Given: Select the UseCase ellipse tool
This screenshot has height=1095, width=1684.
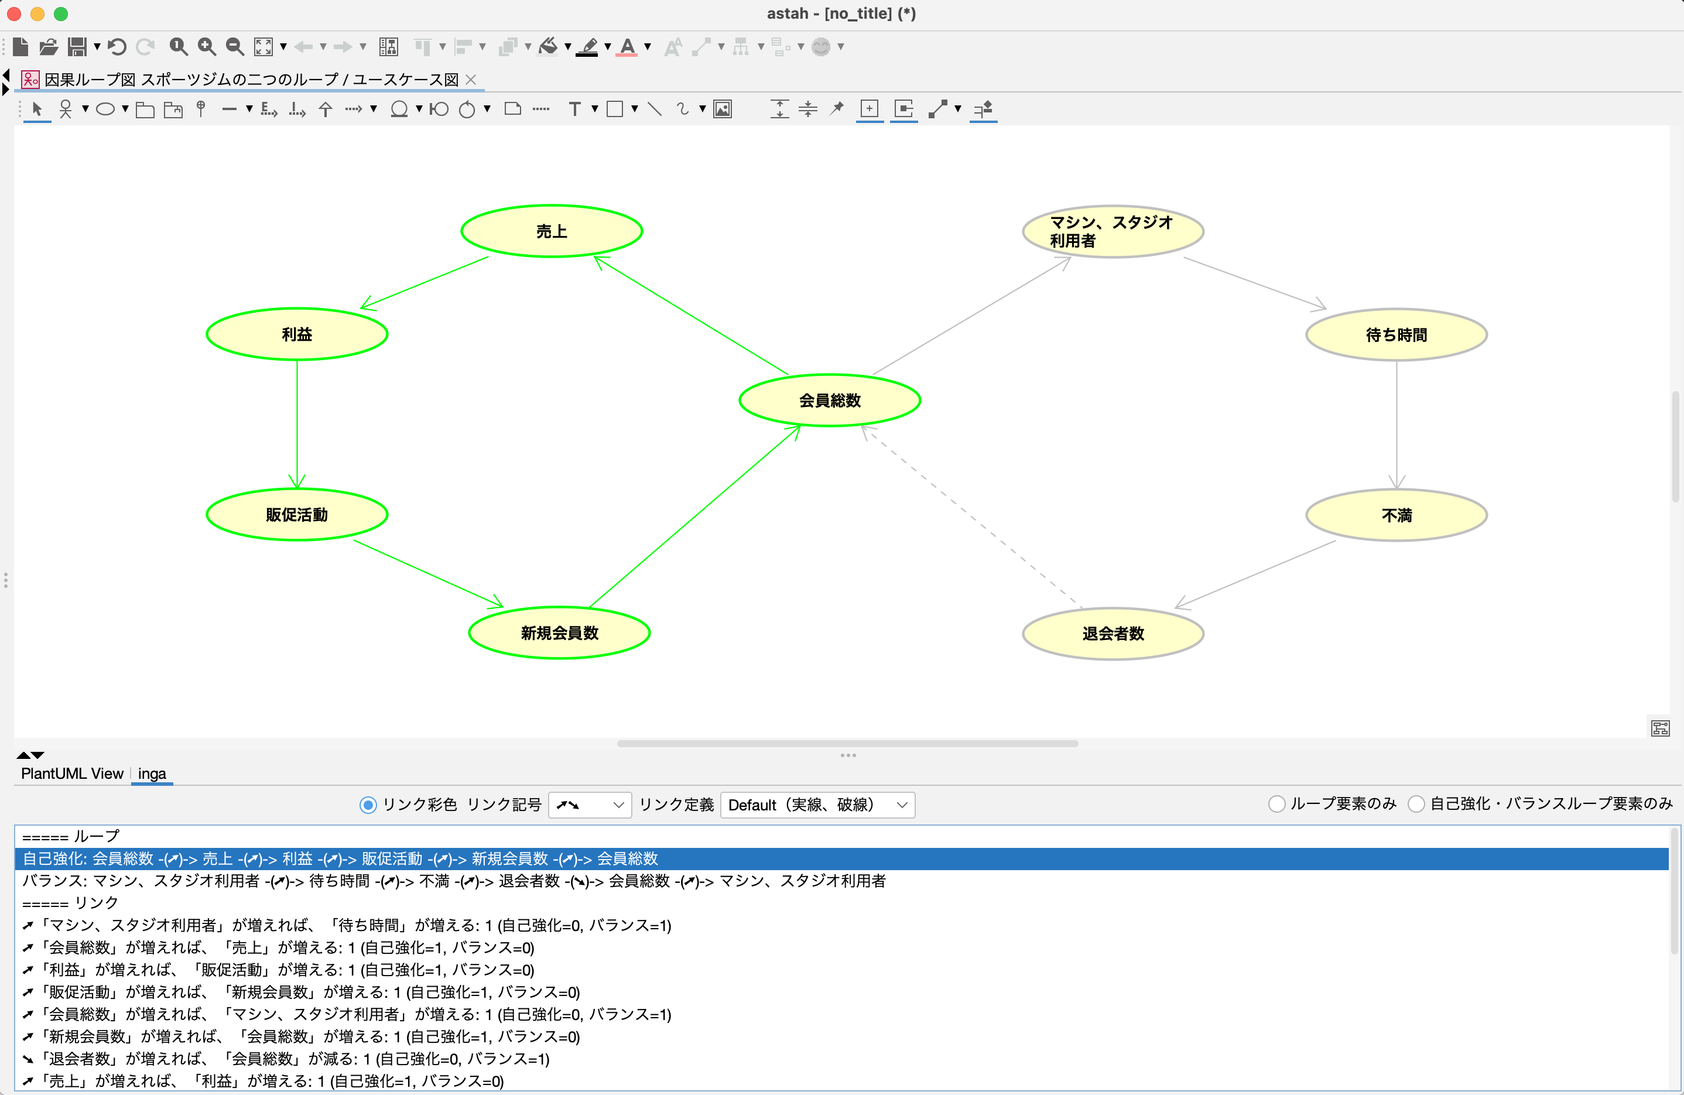Looking at the screenshot, I should point(105,109).
